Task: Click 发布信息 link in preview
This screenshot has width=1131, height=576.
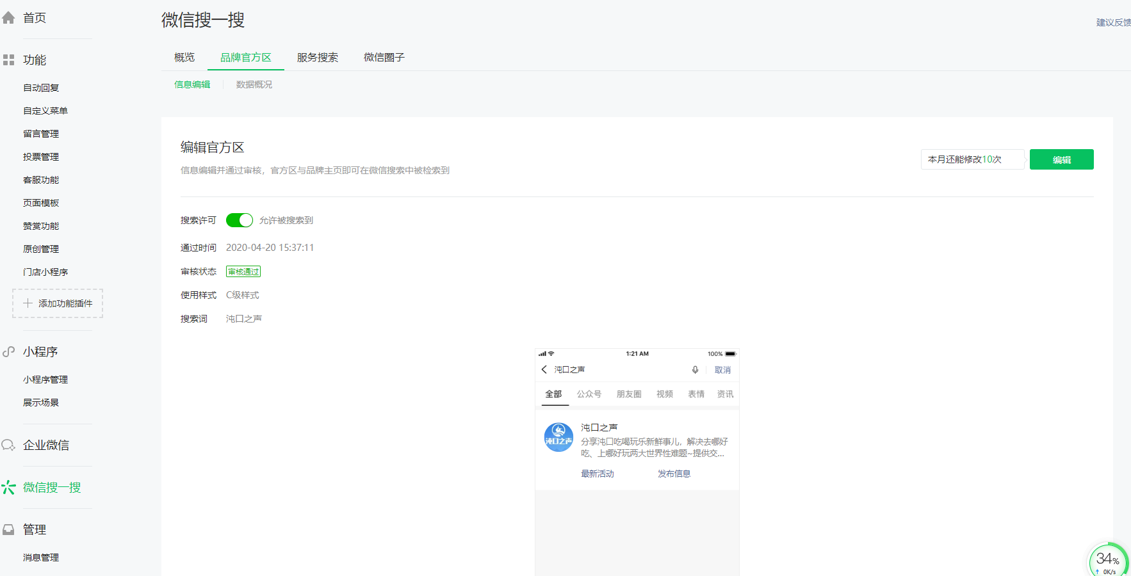Action: tap(674, 474)
